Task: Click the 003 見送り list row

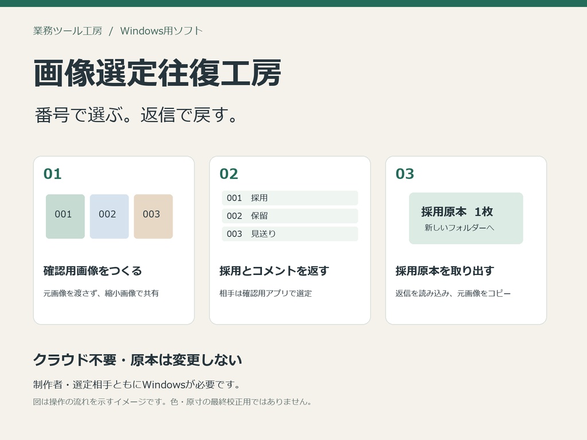Action: point(289,234)
